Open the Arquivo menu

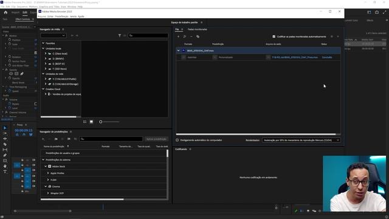42,16
